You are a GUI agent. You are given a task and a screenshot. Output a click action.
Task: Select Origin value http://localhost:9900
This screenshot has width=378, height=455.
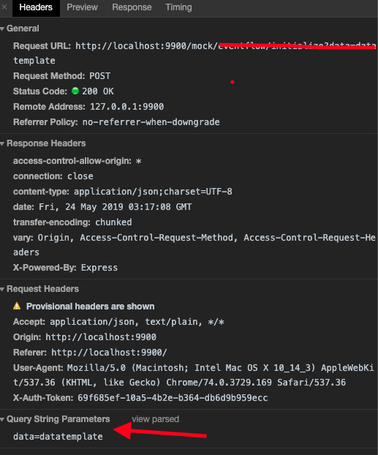101,337
